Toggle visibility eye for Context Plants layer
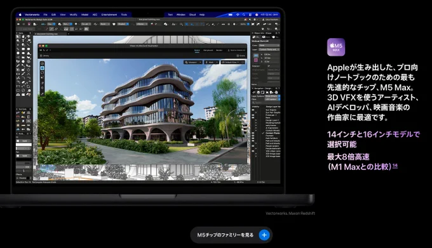 253,133
